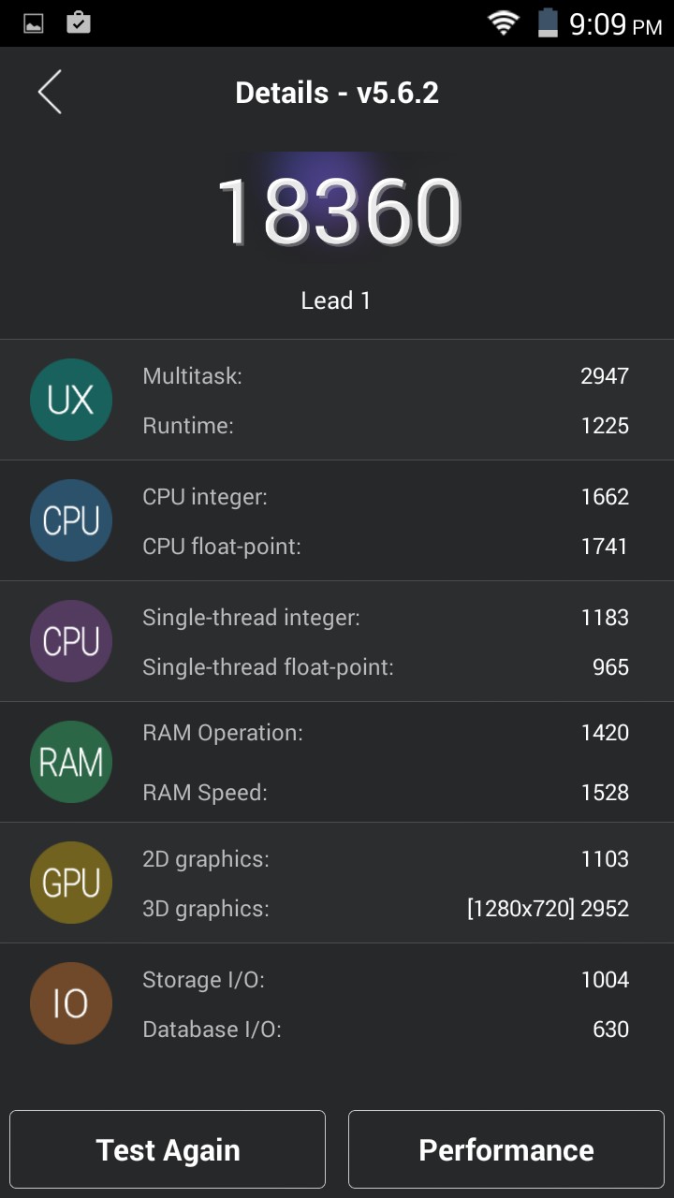Tap the battery status icon
674x1198 pixels.
tap(548, 23)
